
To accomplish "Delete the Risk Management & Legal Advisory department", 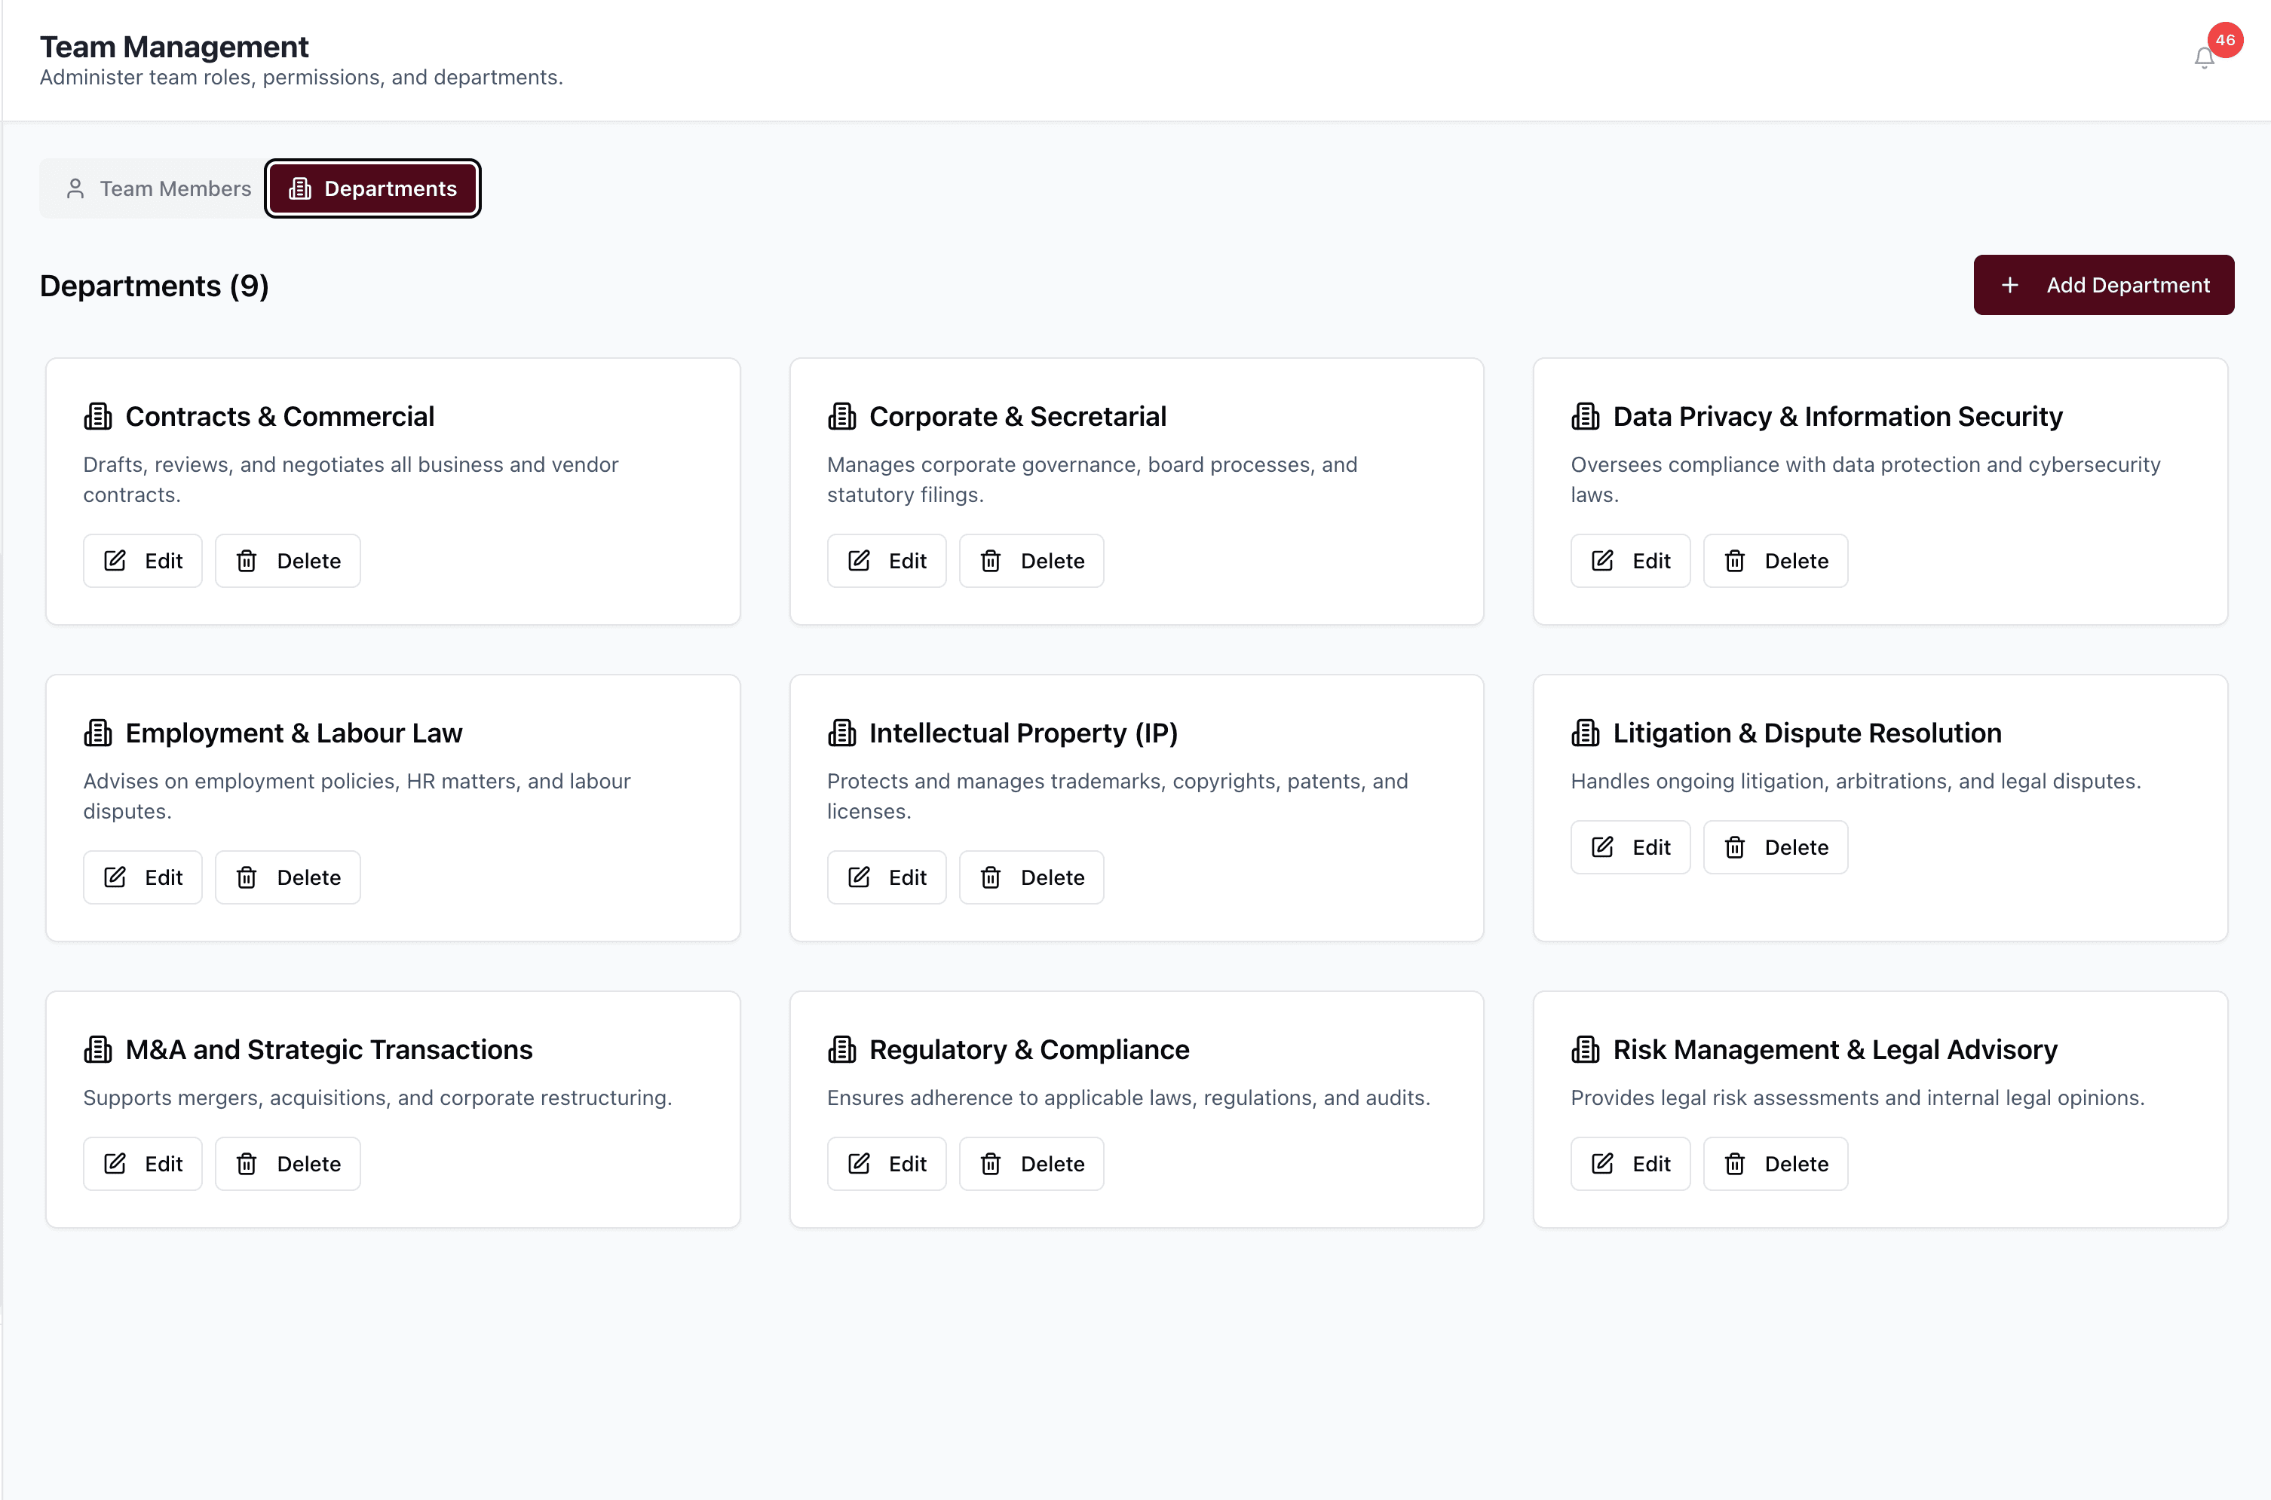I will [x=1775, y=1163].
